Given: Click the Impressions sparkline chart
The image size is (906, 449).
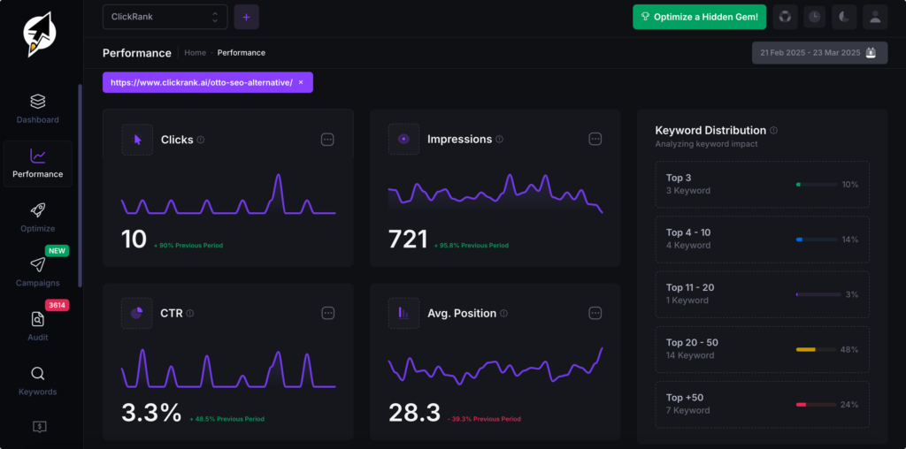Looking at the screenshot, I should click(x=495, y=194).
